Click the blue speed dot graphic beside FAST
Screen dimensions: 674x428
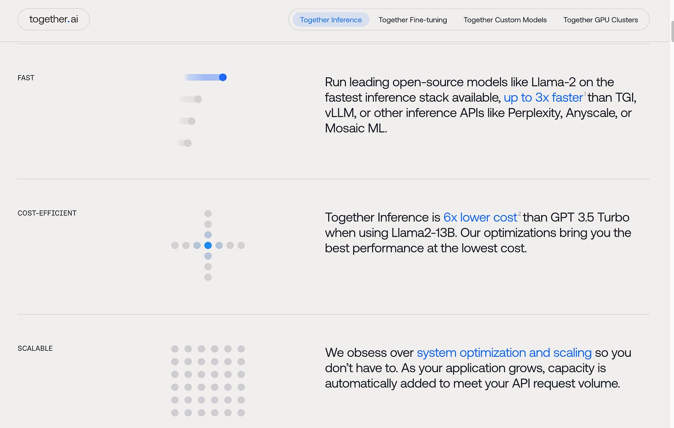[x=223, y=77]
